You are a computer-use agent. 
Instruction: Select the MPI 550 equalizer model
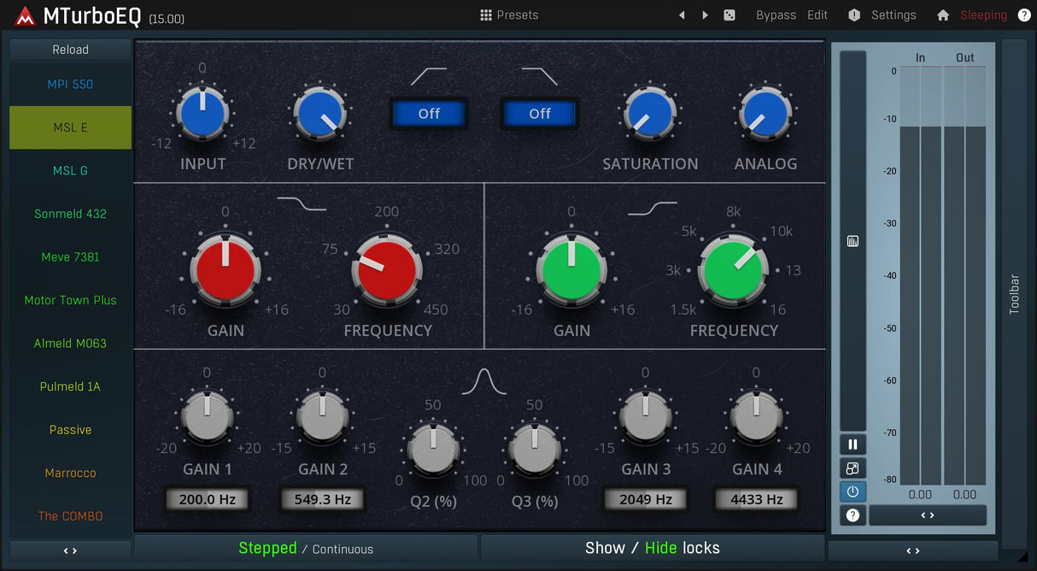(x=70, y=85)
